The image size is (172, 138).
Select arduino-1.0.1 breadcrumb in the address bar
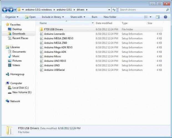point(64,10)
